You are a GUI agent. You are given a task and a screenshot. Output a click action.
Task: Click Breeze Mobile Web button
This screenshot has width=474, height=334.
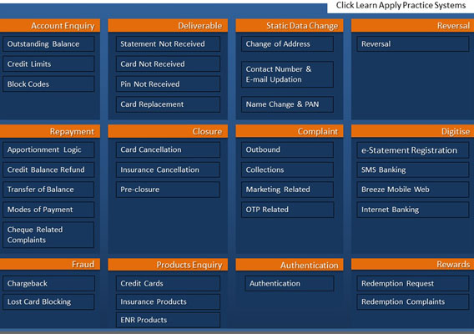[x=412, y=190]
